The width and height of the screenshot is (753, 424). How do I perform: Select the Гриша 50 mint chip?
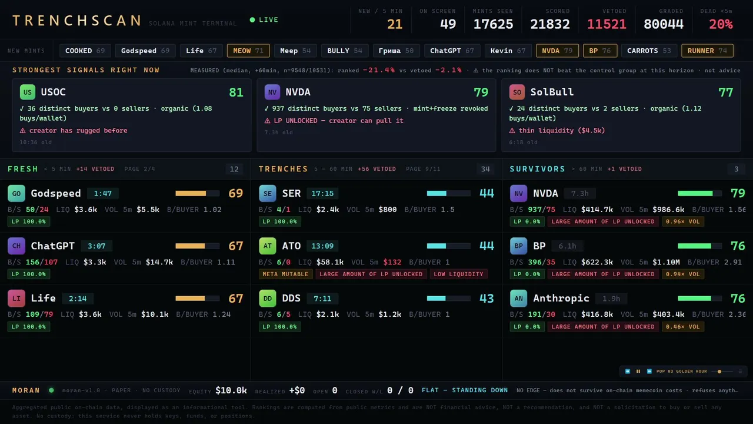(397, 51)
